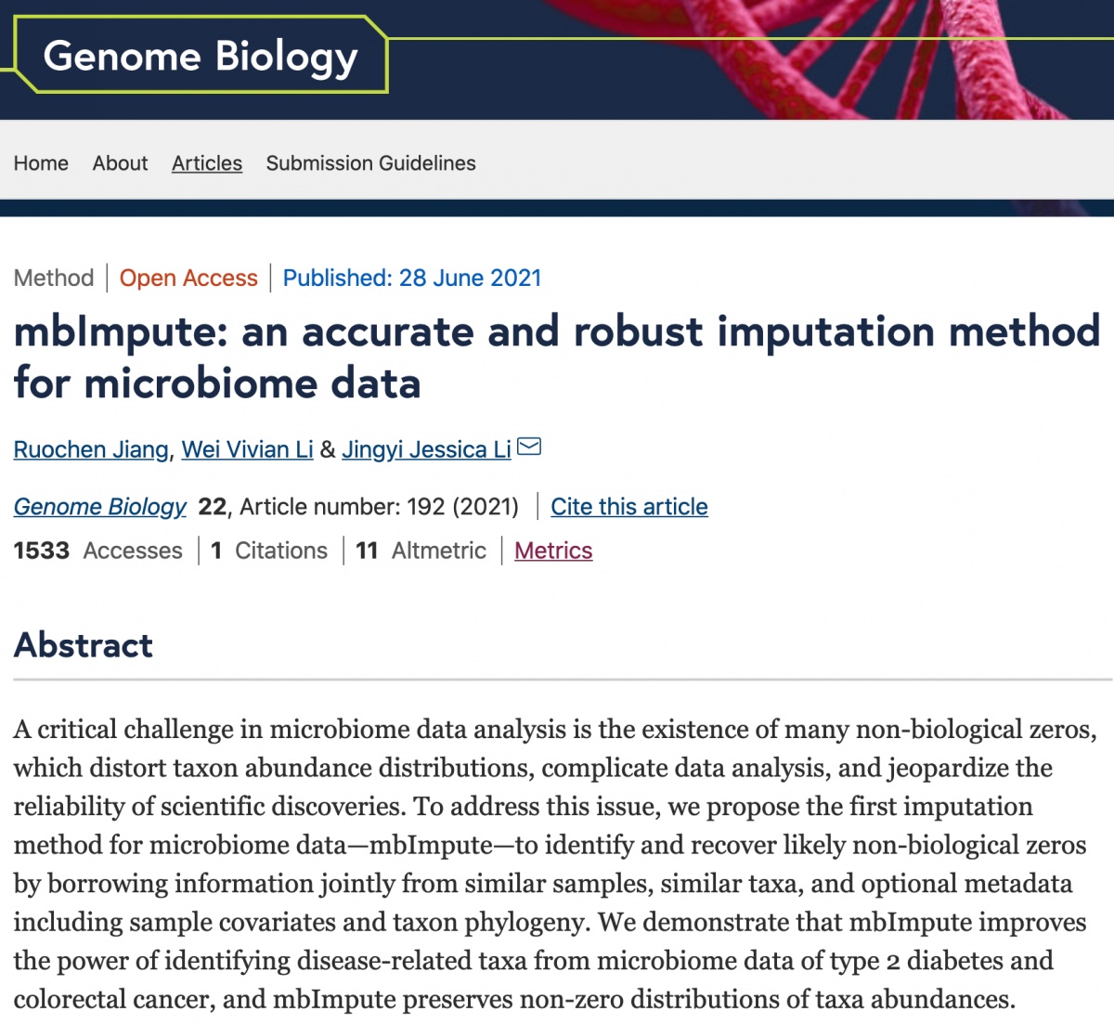
Task: Open the About navigation item
Action: tap(120, 163)
